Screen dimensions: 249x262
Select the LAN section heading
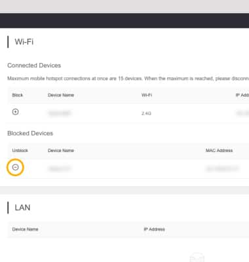click(x=22, y=208)
